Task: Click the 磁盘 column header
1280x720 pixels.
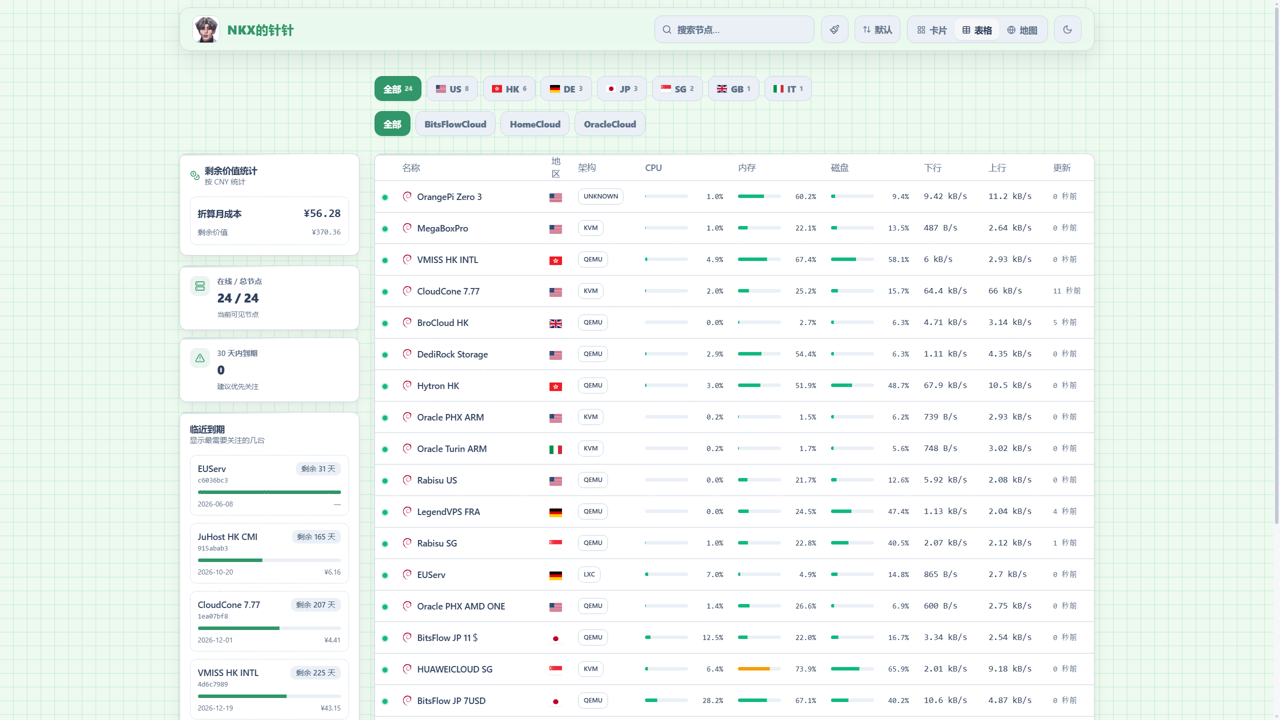Action: (x=840, y=167)
